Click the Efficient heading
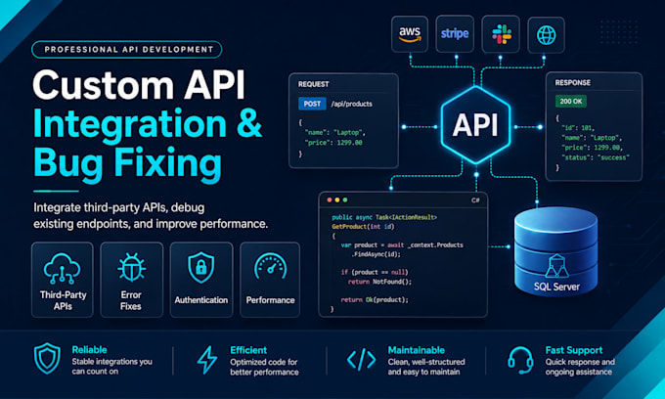Viewport: 665px width, 399px height. point(248,350)
